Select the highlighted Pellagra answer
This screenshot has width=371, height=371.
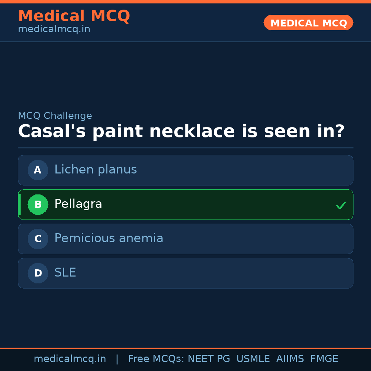point(185,204)
